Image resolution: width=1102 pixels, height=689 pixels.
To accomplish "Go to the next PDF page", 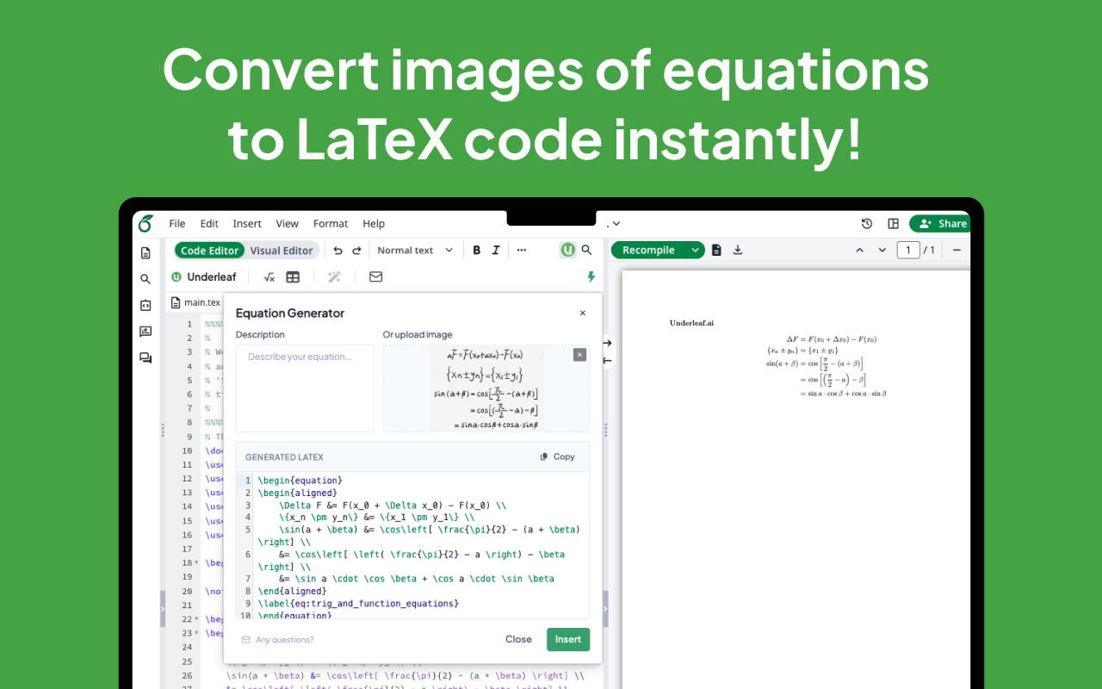I will pos(882,250).
